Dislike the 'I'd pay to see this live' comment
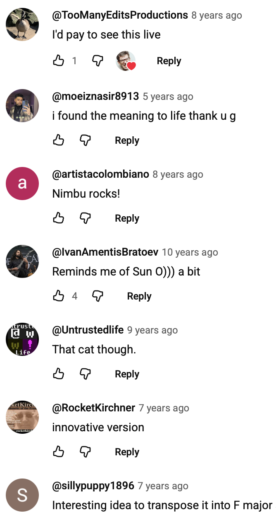The height and width of the screenshot is (522, 276). tap(97, 61)
